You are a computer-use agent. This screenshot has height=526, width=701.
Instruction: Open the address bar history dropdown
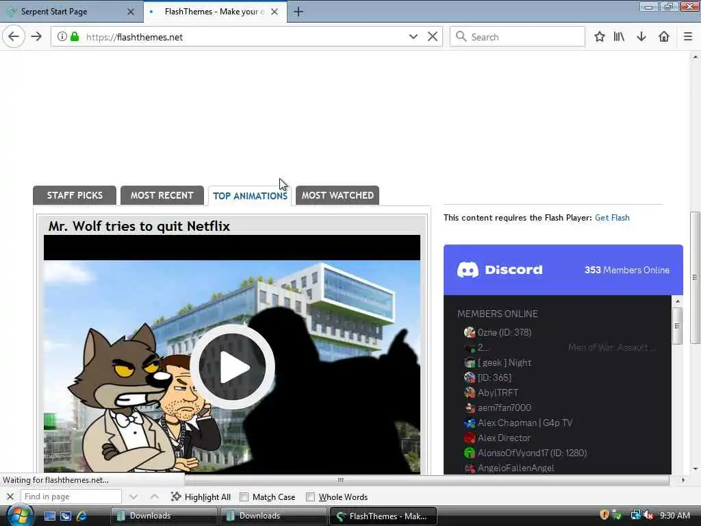(x=413, y=37)
